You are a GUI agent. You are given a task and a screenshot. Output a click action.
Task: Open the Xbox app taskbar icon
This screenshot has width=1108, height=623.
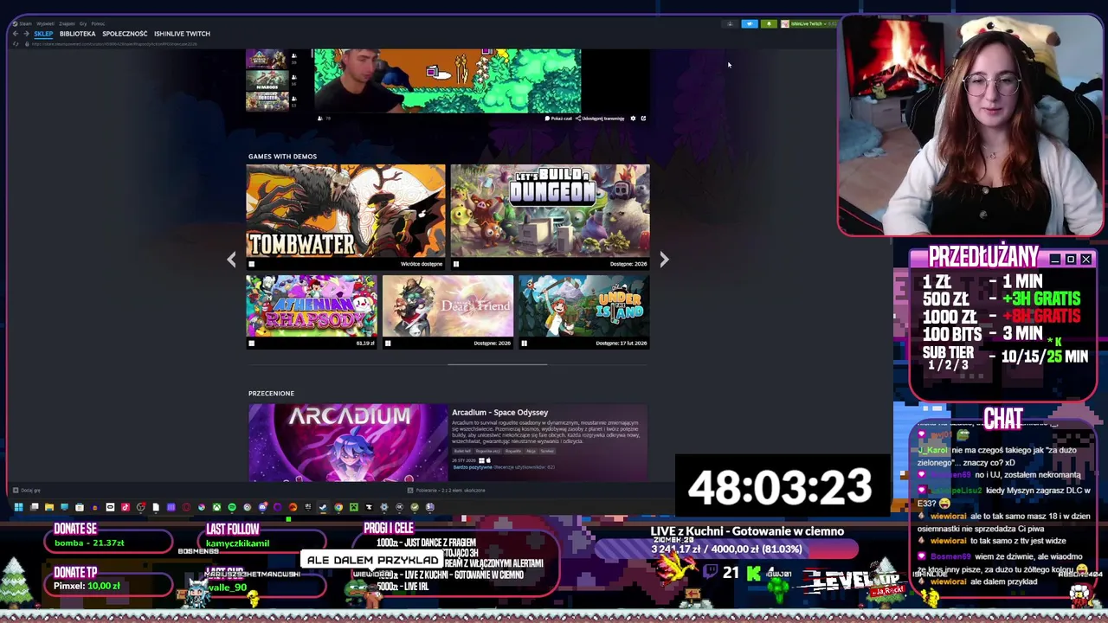(x=216, y=507)
